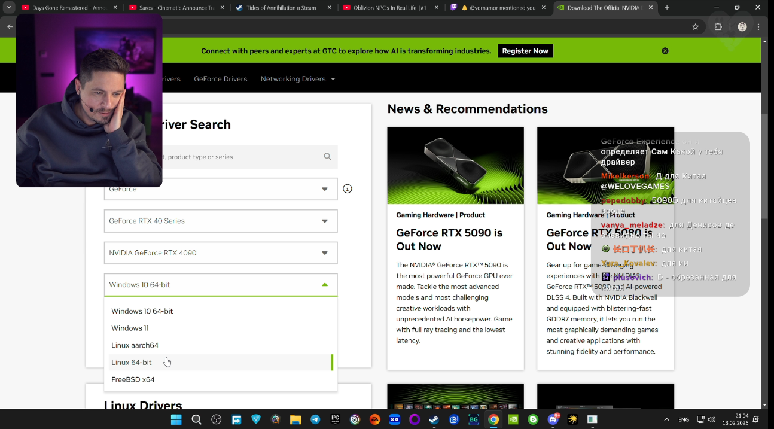Viewport: 774px width, 429px height.
Task: Switch to the Tides of Annihilation Steam tab
Action: pyautogui.click(x=284, y=8)
